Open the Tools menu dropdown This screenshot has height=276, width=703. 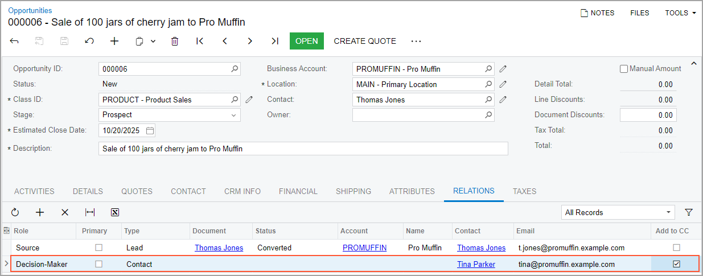[x=680, y=13]
